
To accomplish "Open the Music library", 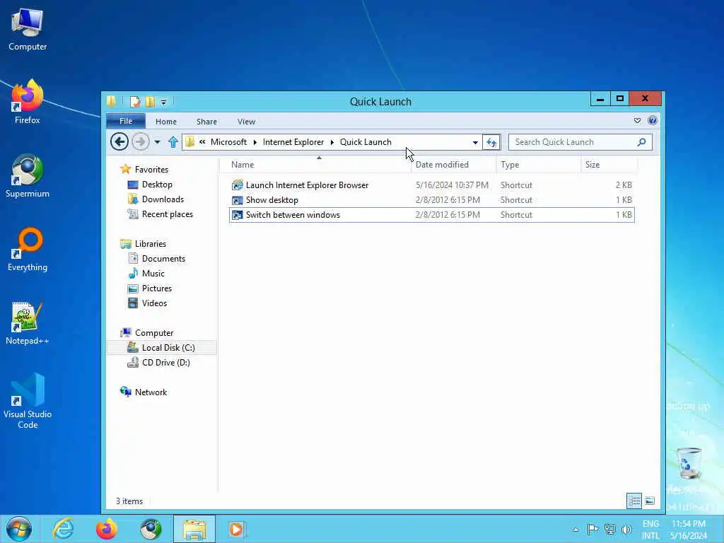I will click(153, 274).
